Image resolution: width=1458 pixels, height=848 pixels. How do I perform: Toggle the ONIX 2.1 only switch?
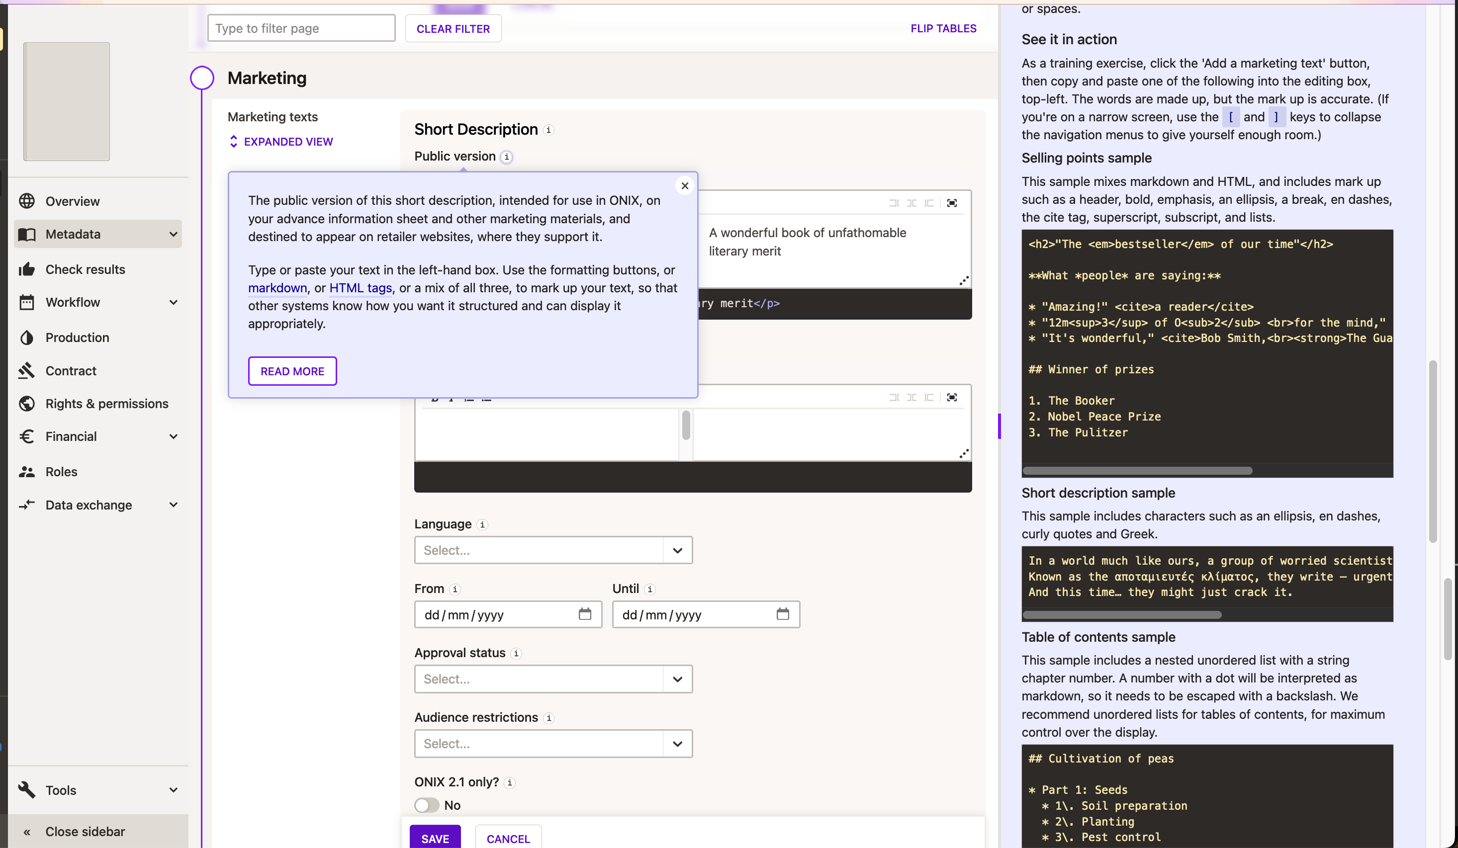[427, 805]
